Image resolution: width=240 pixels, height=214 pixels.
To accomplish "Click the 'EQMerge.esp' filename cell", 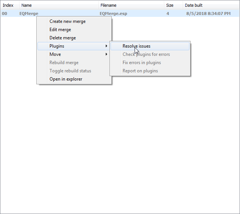I will pyautogui.click(x=113, y=13).
